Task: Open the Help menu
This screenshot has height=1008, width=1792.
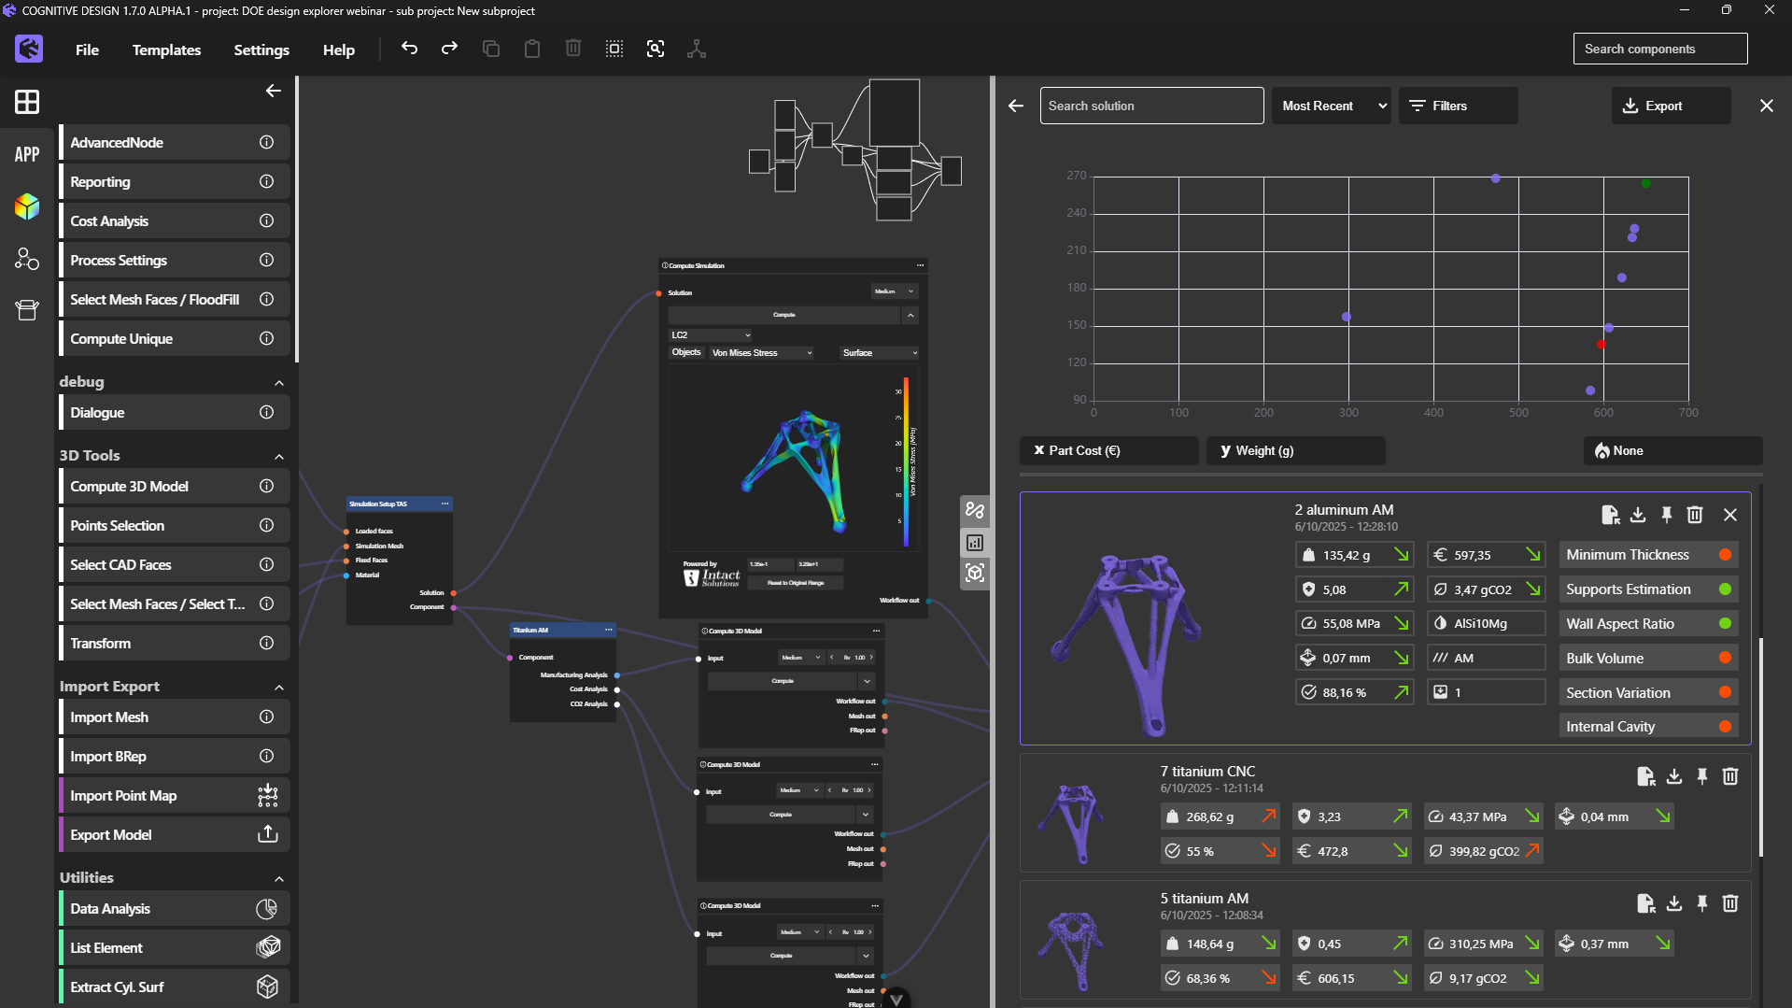Action: [x=339, y=50]
